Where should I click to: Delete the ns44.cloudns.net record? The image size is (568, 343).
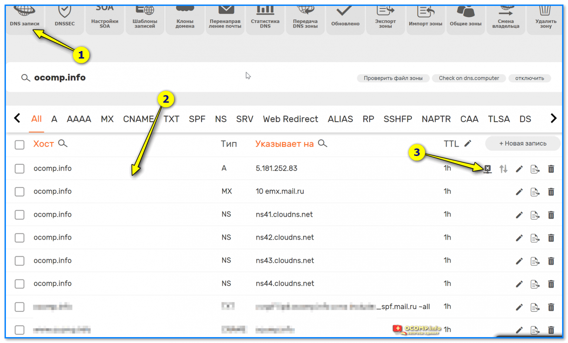click(x=551, y=284)
